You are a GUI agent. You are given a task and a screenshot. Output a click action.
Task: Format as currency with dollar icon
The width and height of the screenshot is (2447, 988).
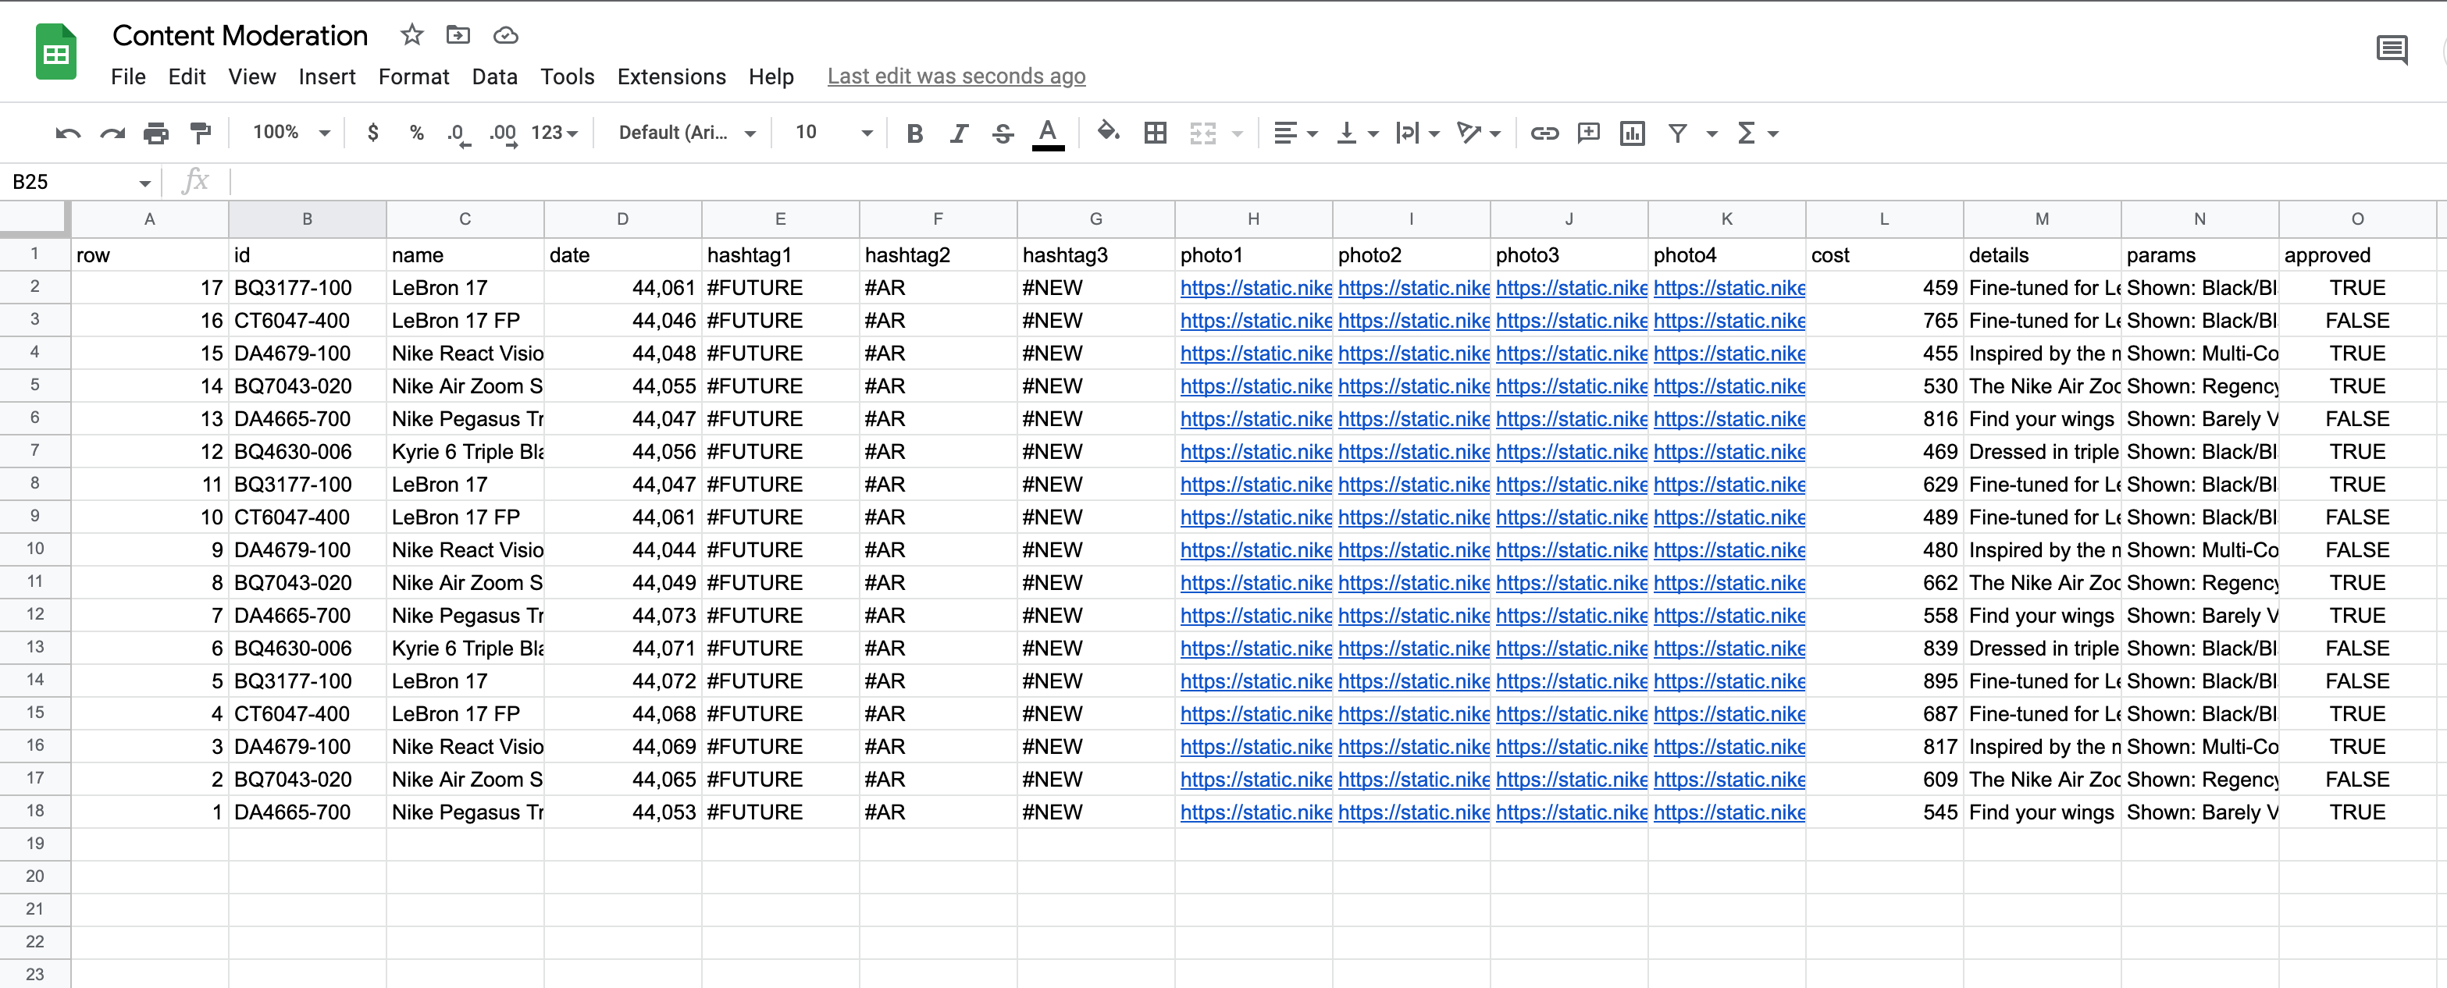(373, 133)
